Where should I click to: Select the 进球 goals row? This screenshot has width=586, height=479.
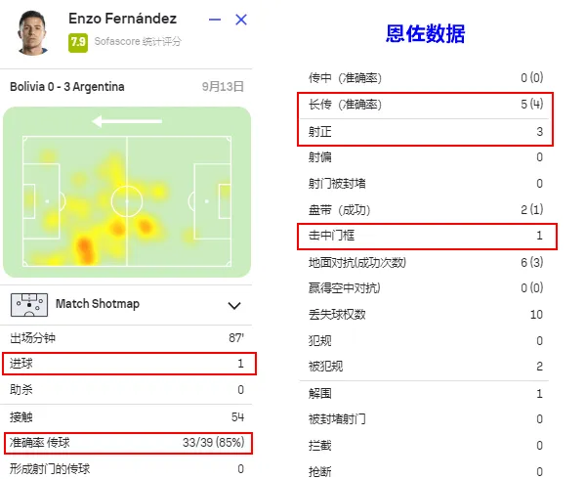click(129, 364)
